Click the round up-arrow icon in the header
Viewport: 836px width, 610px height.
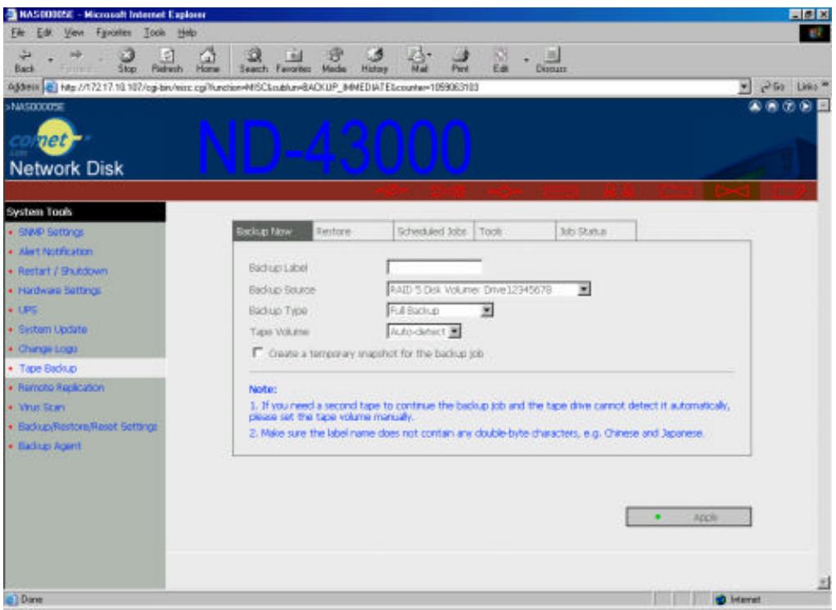coord(755,106)
